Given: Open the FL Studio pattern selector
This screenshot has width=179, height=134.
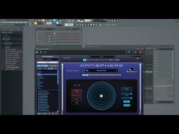Looking at the screenshot, I should 69,25.
